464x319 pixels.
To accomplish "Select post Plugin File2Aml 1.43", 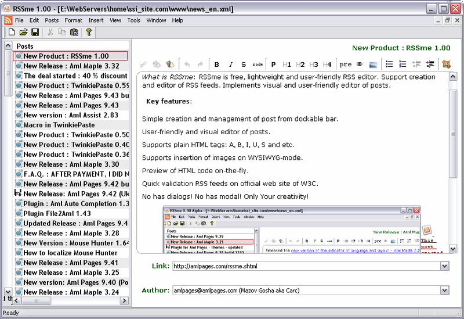I will coord(71,213).
